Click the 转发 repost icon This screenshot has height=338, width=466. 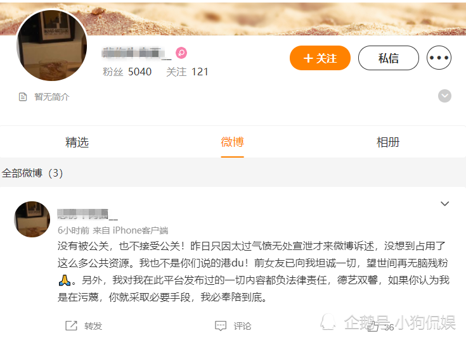pyautogui.click(x=71, y=325)
